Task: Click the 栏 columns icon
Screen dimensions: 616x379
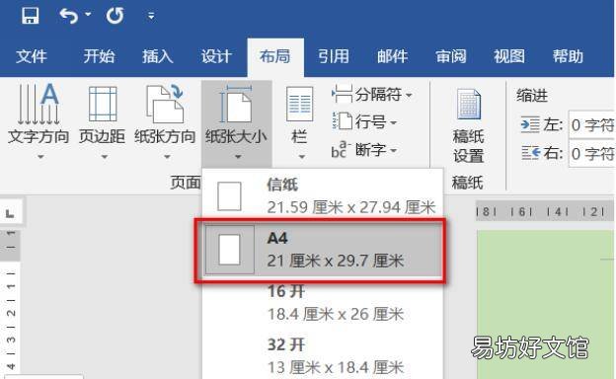Action: tap(299, 104)
